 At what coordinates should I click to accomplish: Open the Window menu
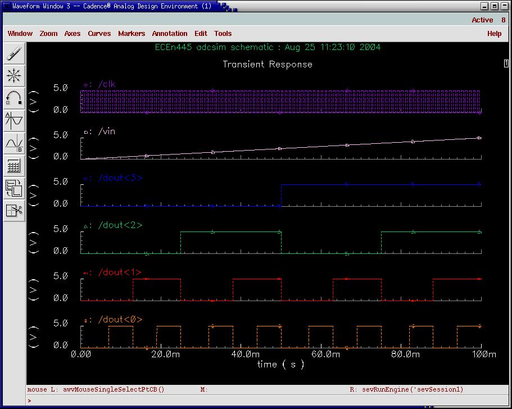[20, 34]
